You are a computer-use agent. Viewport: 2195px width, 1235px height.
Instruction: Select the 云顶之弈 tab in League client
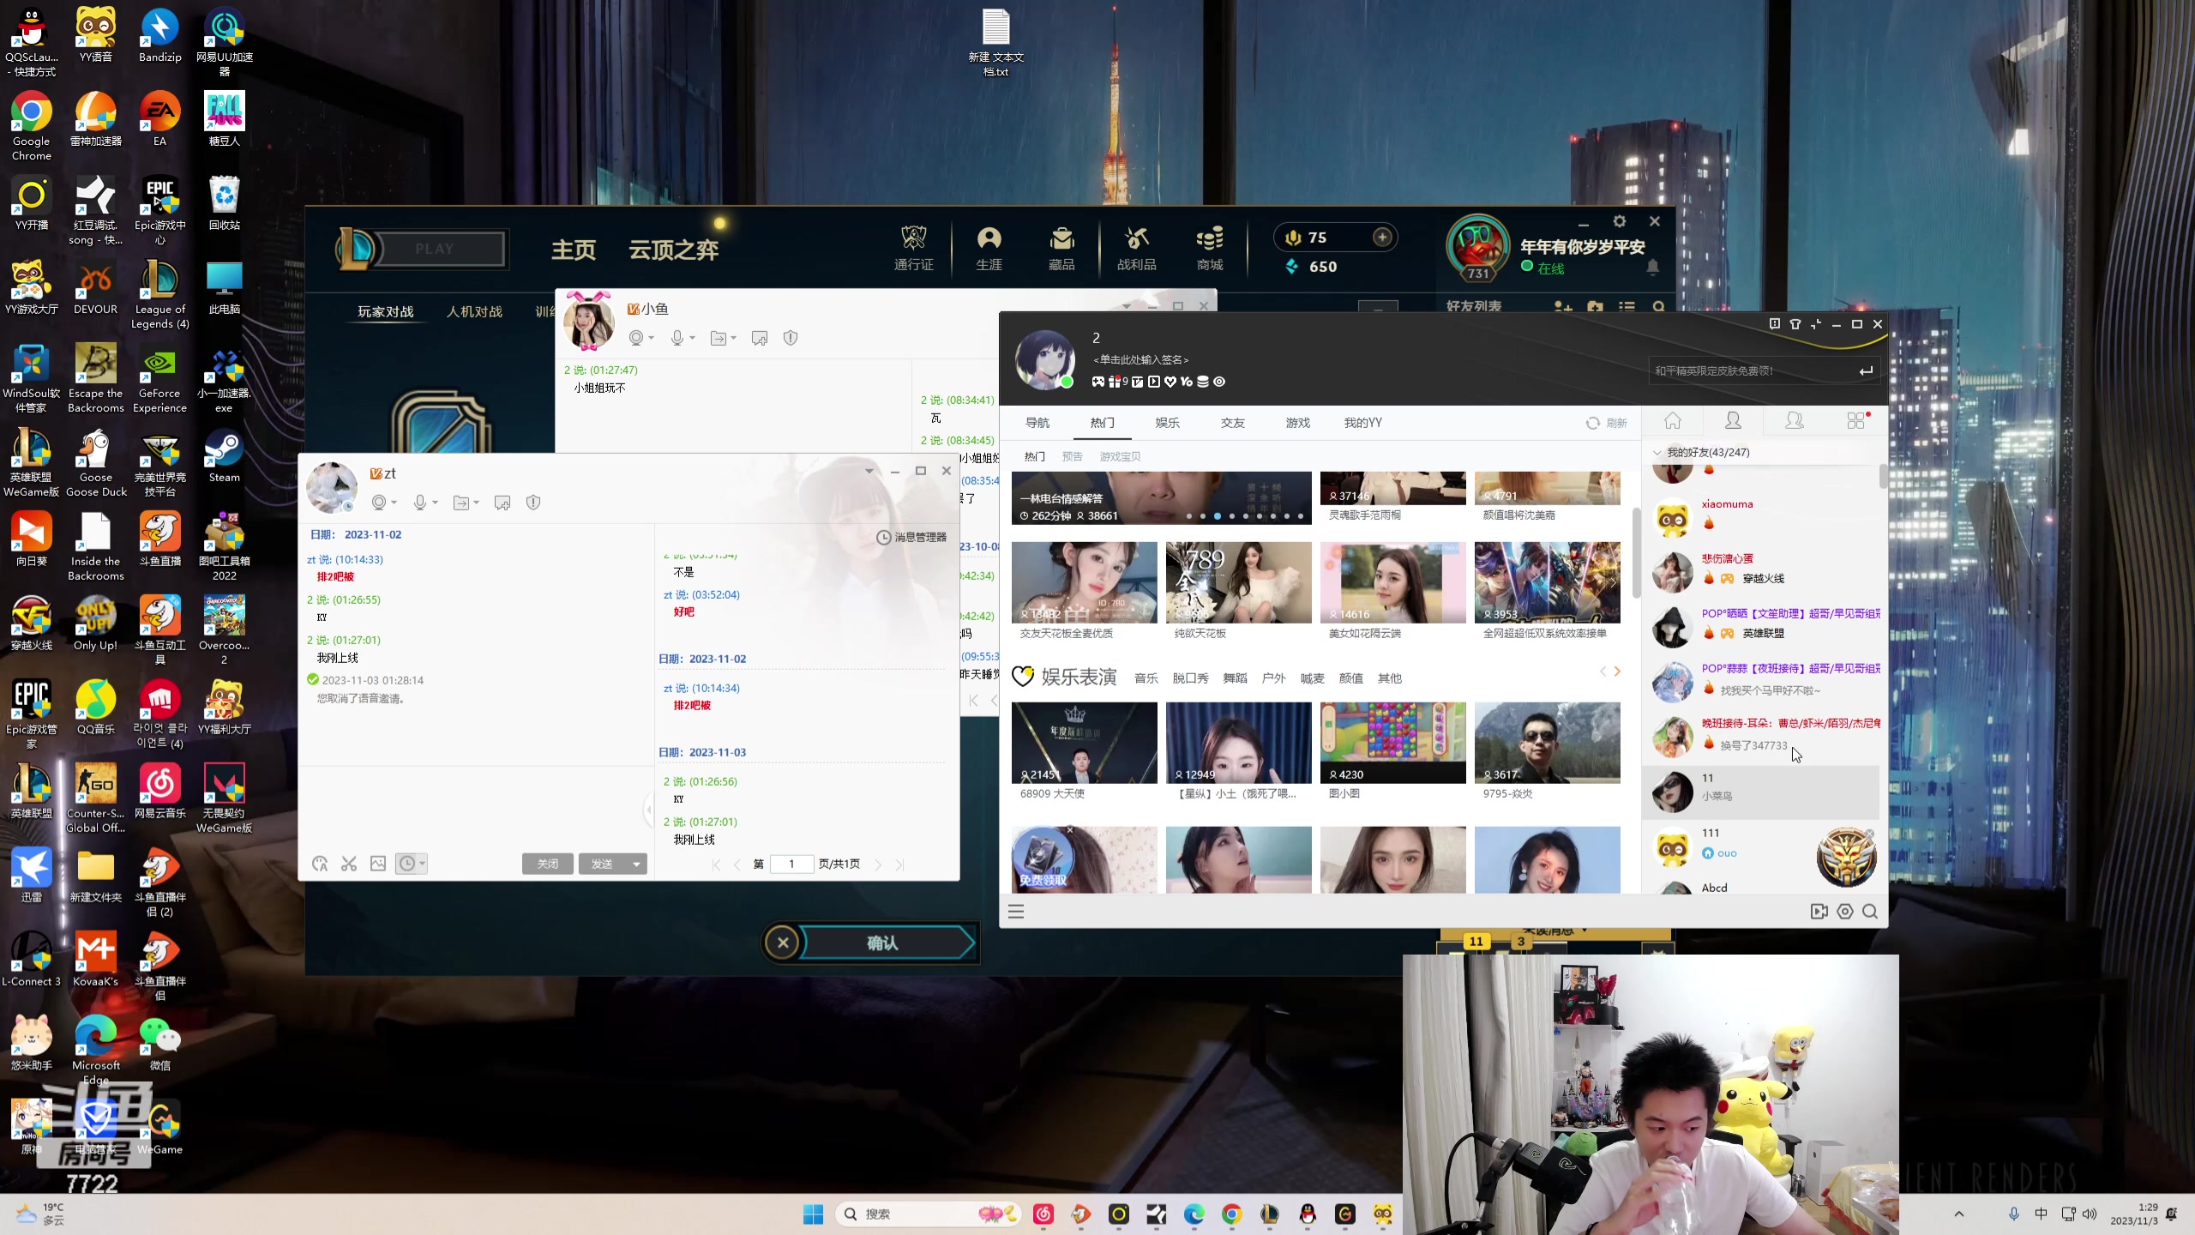[x=674, y=250]
